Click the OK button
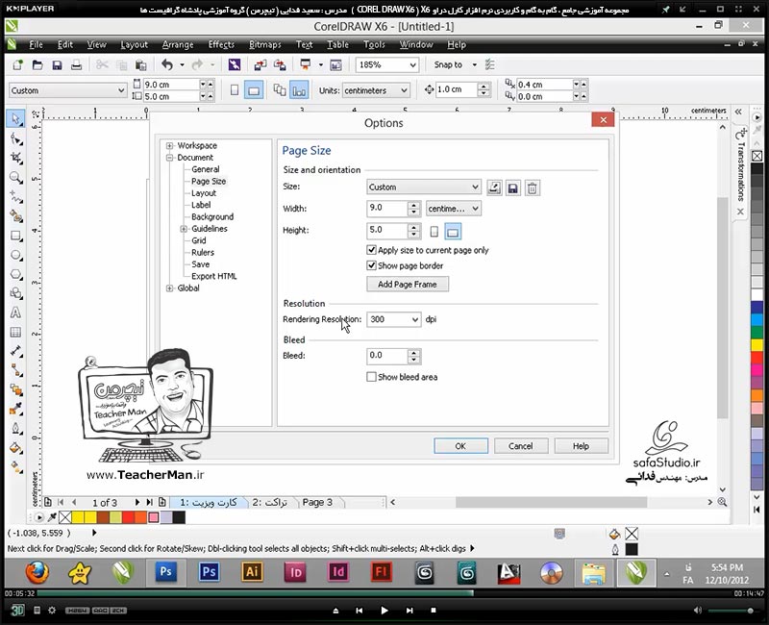 [x=460, y=446]
